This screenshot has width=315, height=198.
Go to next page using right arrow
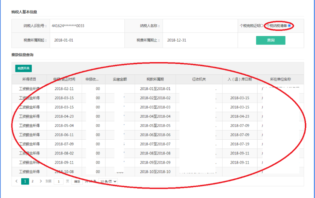pyautogui.click(x=41, y=181)
